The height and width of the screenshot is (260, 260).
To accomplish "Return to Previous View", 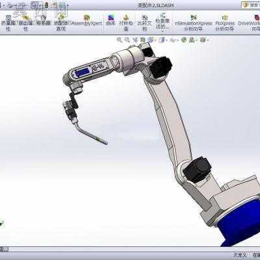I will (136, 40).
